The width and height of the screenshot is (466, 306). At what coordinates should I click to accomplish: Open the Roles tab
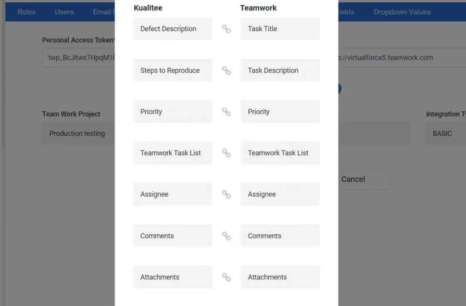coord(26,12)
